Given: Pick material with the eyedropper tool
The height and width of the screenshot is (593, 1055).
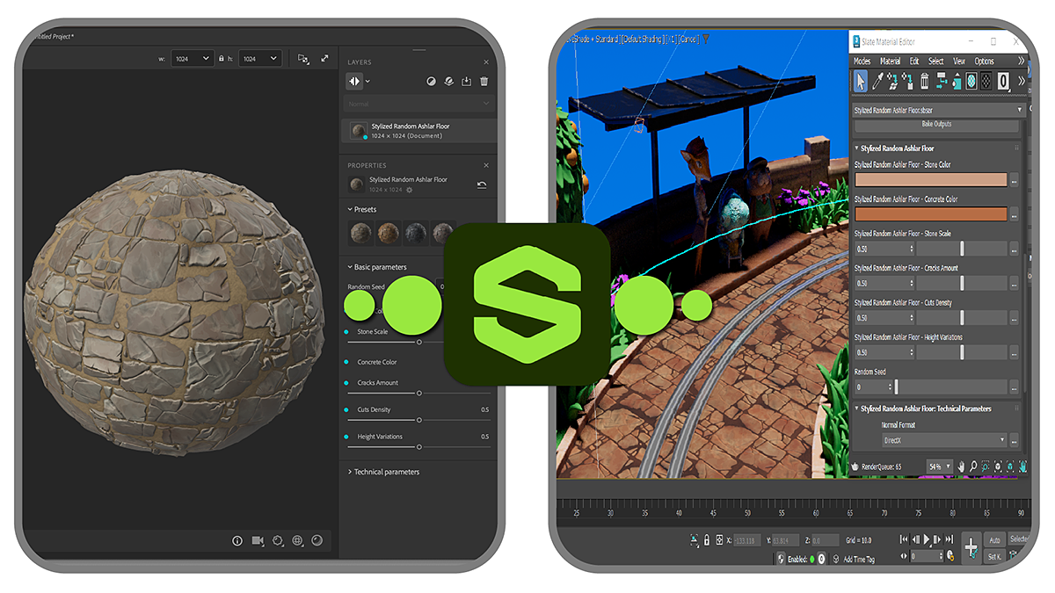Looking at the screenshot, I should coord(877,81).
